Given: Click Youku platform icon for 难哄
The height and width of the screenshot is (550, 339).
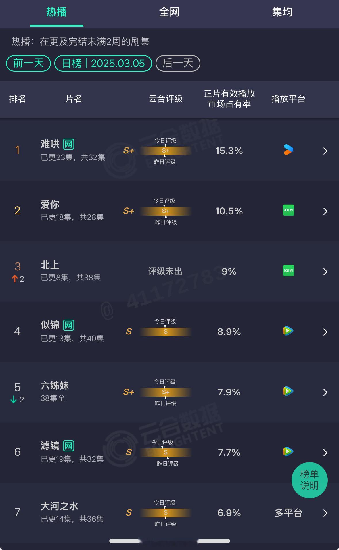Looking at the screenshot, I should pyautogui.click(x=288, y=150).
